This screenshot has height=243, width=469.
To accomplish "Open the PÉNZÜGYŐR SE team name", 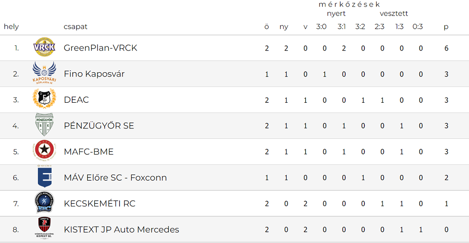I will coord(99,126).
